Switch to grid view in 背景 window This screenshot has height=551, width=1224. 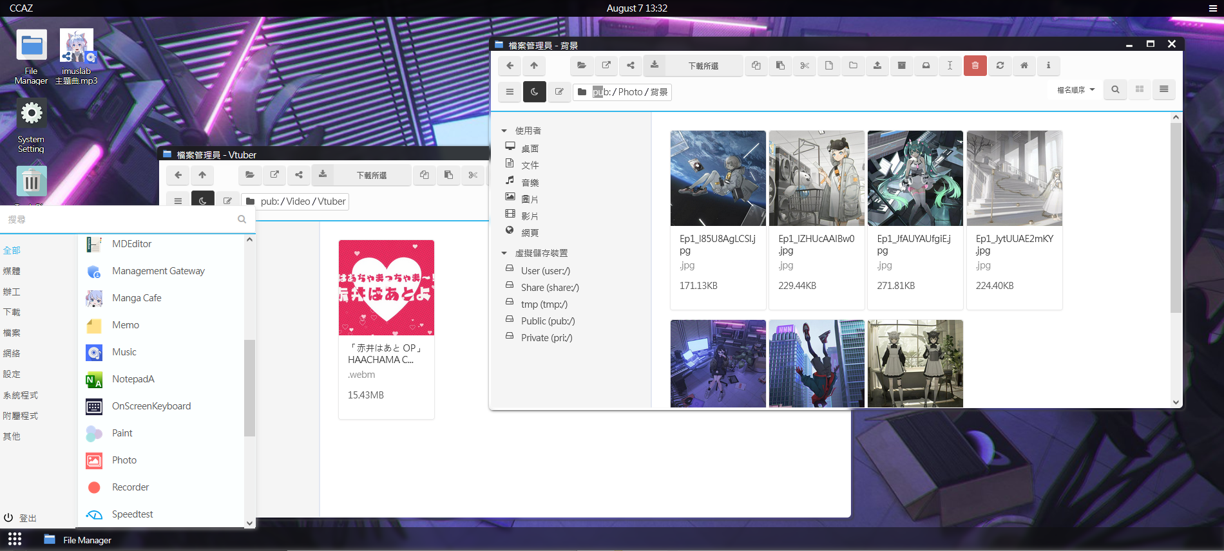point(1140,90)
